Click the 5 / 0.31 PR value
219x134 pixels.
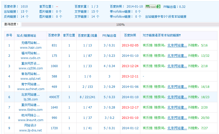pyautogui.click(x=109, y=128)
